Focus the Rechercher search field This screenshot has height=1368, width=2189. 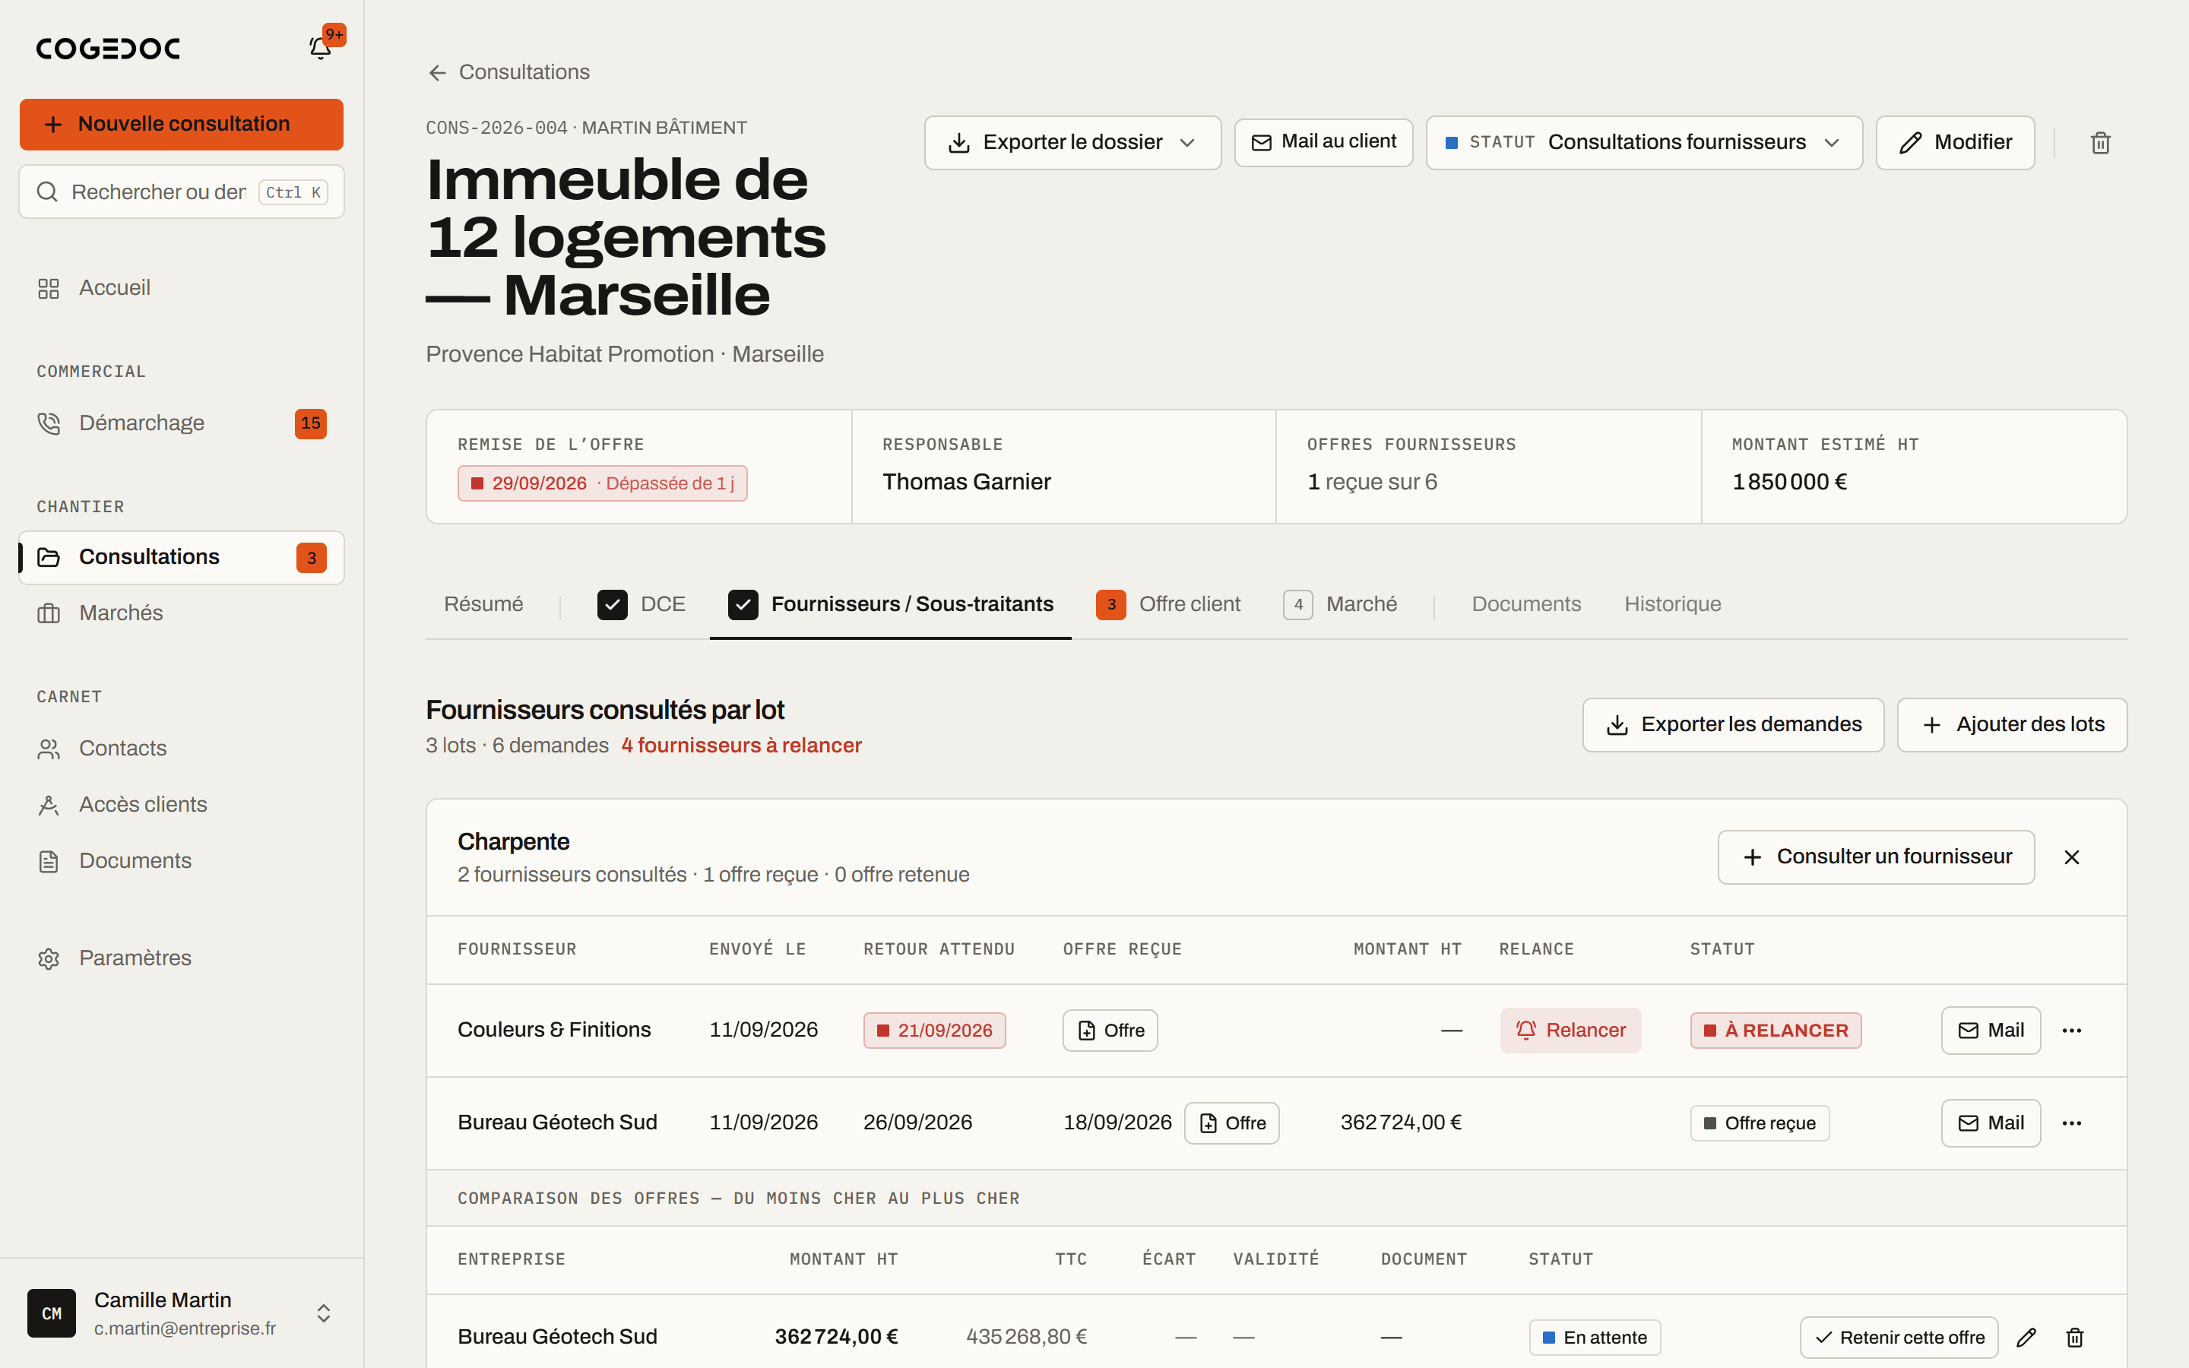pos(182,192)
